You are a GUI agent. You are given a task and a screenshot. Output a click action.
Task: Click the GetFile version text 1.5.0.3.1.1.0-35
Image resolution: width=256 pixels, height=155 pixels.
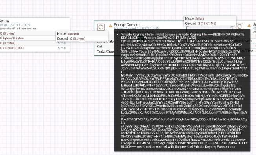pos(15,25)
